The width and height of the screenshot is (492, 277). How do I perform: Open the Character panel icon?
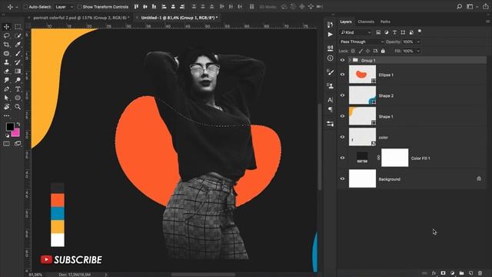coord(330,100)
